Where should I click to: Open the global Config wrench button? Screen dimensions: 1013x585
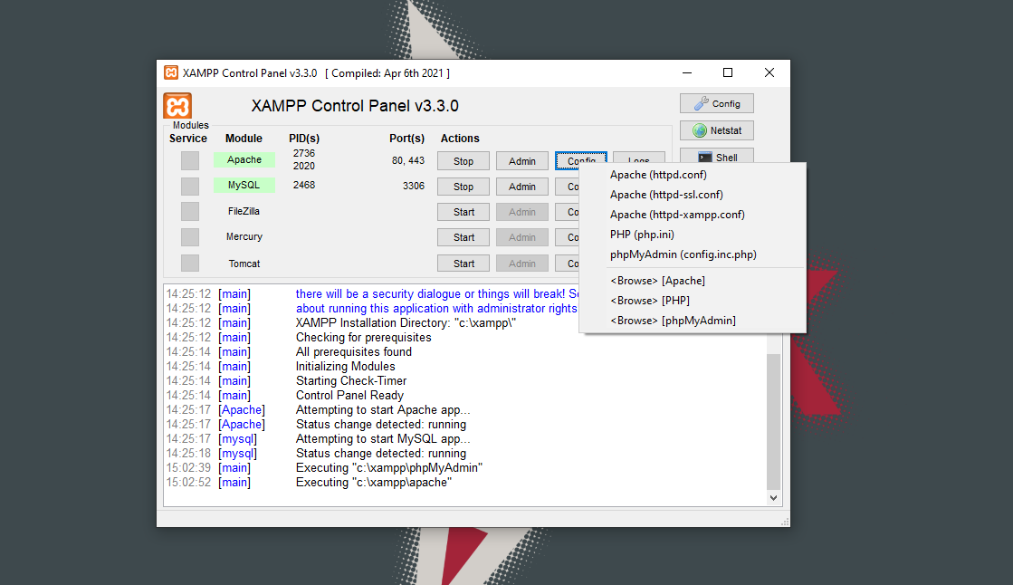click(716, 103)
